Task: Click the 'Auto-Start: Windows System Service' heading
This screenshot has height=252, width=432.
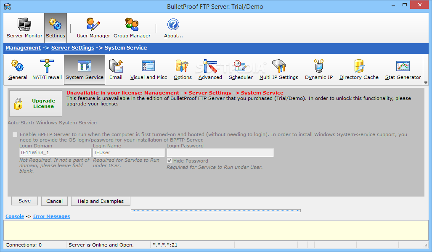Action: pyautogui.click(x=52, y=123)
